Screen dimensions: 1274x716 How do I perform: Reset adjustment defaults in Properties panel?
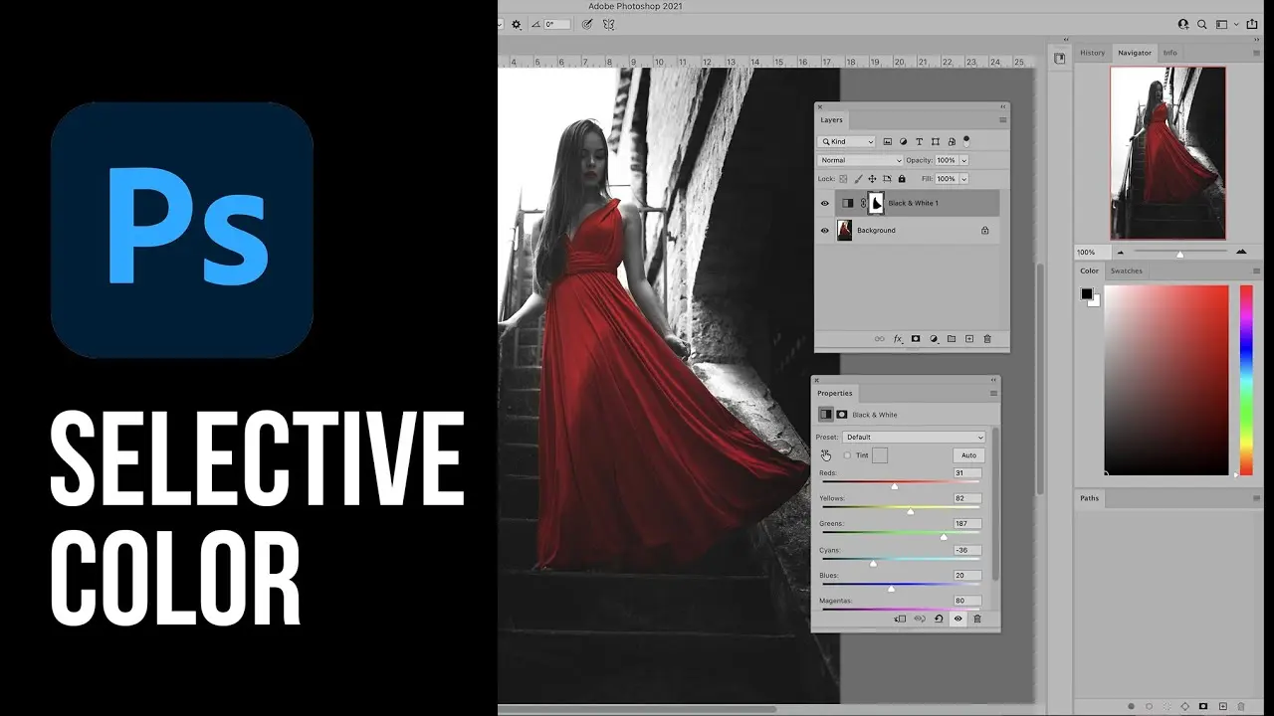(939, 619)
